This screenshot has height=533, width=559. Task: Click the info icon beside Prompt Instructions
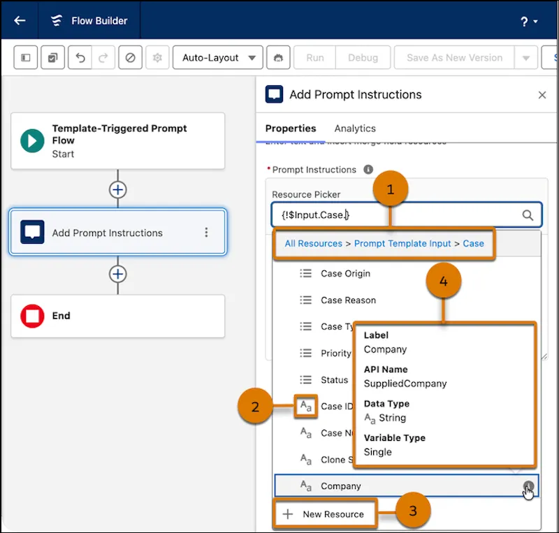tap(368, 170)
